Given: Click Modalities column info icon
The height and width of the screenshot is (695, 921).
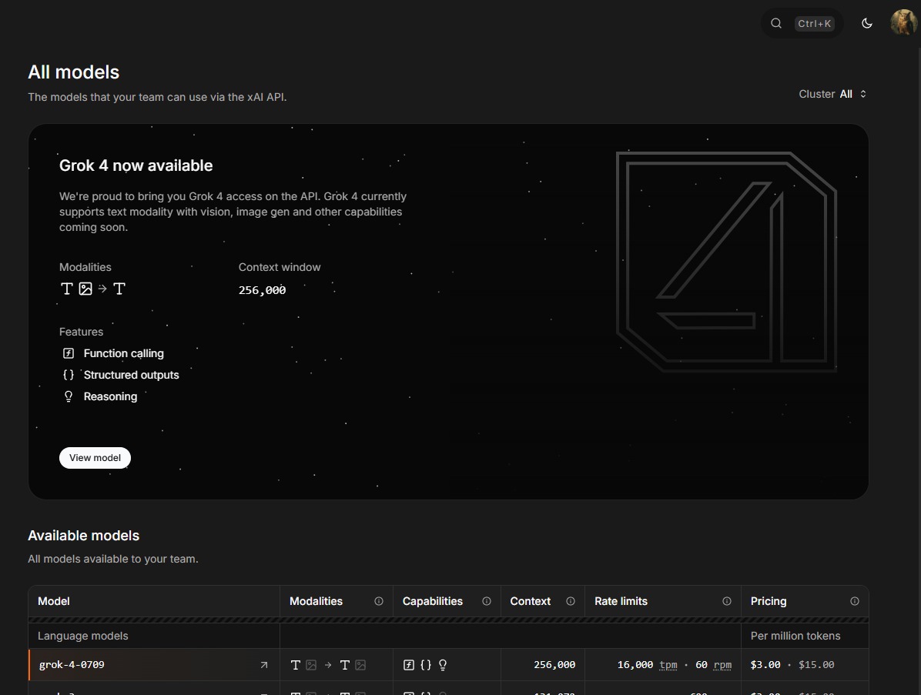Looking at the screenshot, I should coord(379,601).
